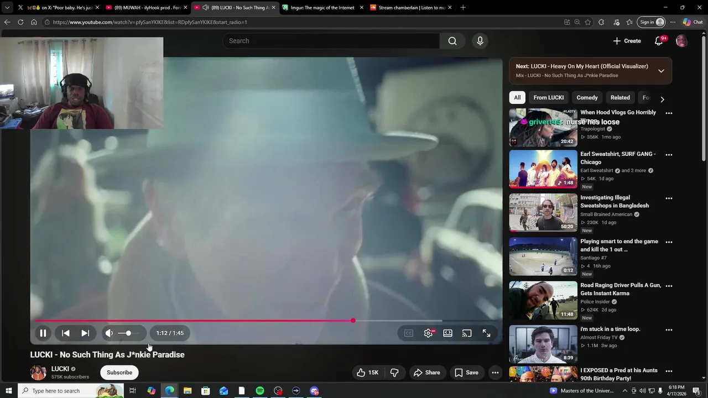Screen dimensions: 708x398
Task: Mute the video using the speaker icon
Action: (x=109, y=333)
